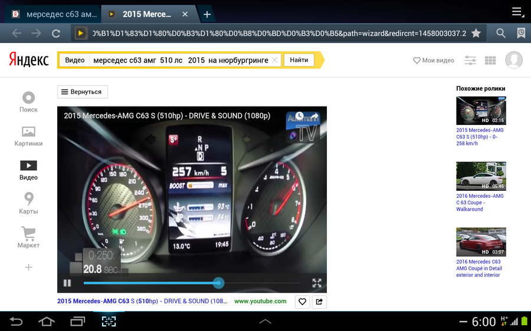Clear the search query with X
The height and width of the screenshot is (331, 531).
pos(274,60)
